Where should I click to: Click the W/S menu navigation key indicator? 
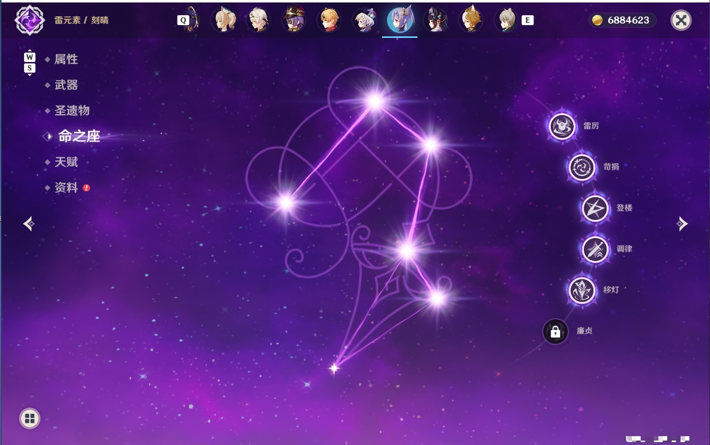pyautogui.click(x=30, y=62)
